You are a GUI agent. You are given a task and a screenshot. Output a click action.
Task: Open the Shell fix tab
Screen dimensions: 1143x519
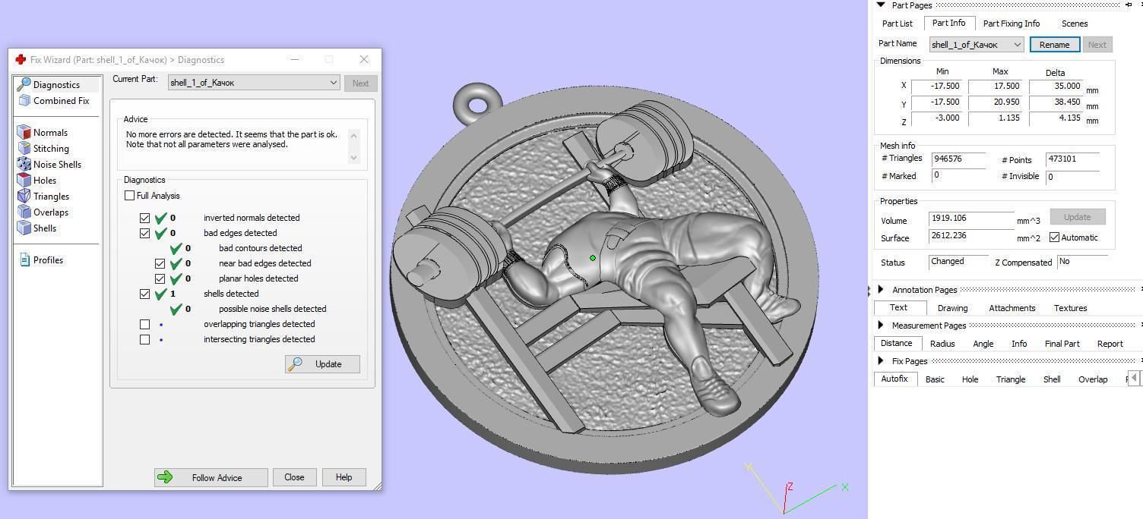[1051, 379]
